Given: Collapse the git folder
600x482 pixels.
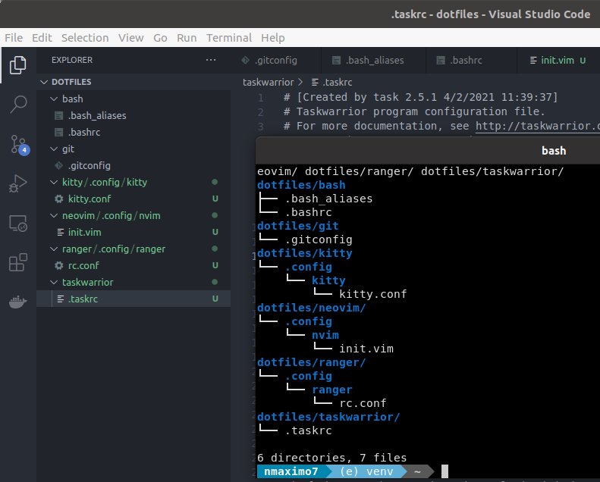Looking at the screenshot, I should pos(54,149).
